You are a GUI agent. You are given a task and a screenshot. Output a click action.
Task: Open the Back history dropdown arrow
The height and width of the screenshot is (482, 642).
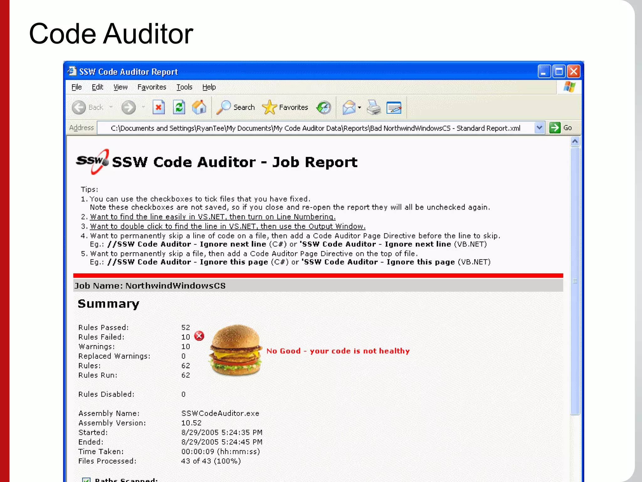[x=111, y=107]
